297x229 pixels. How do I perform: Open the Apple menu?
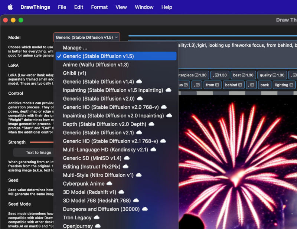[10, 7]
